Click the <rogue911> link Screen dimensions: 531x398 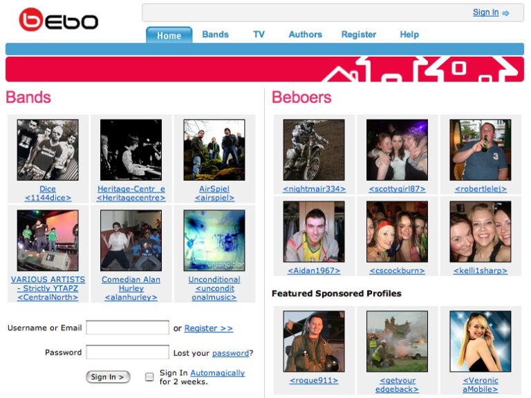(314, 381)
